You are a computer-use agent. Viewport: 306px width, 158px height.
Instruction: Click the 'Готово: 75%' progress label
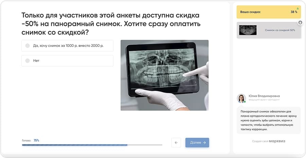pos(31,140)
